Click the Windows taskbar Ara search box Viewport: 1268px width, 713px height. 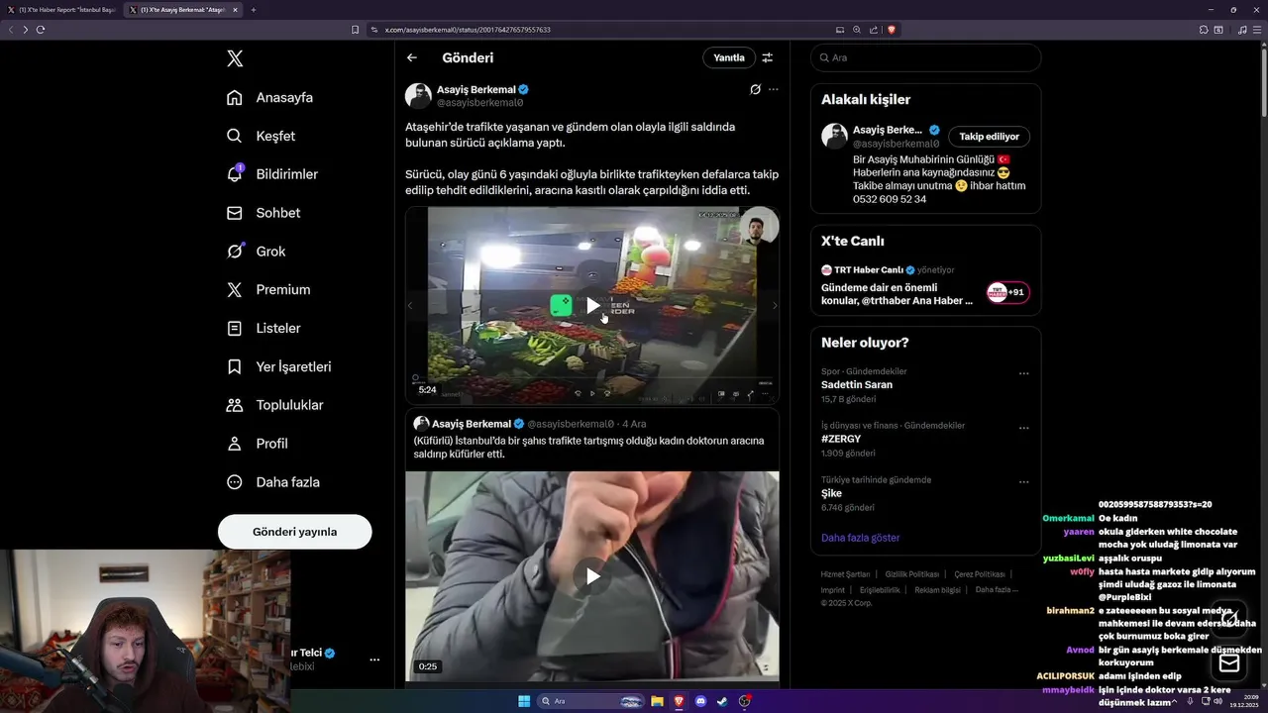591,701
